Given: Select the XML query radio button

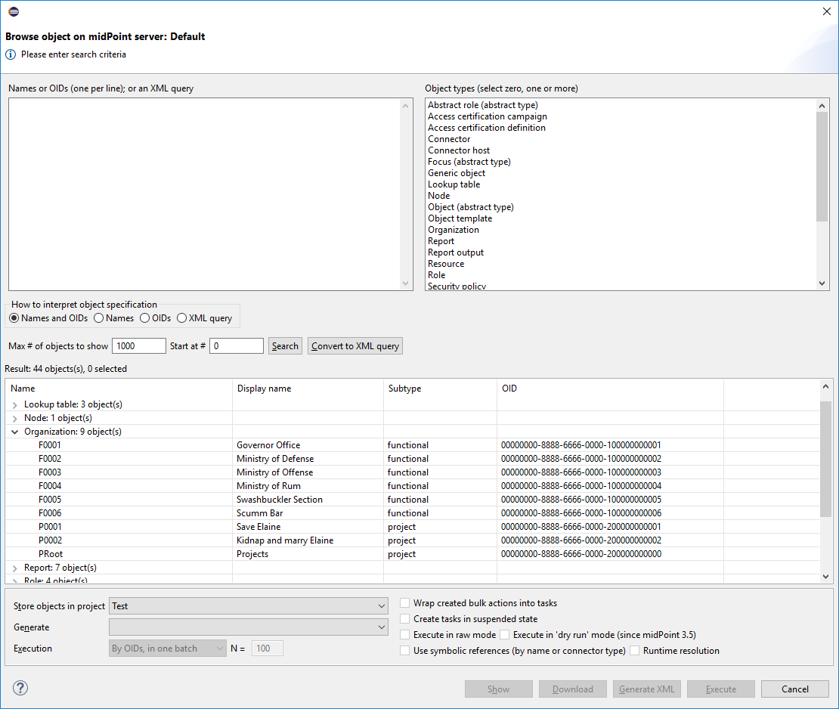Looking at the screenshot, I should 181,318.
